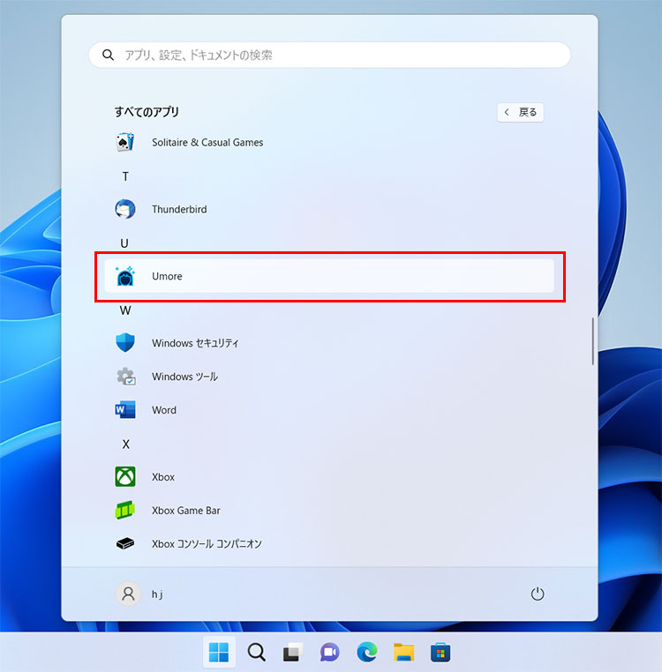Image resolution: width=662 pixels, height=672 pixels.
Task: Launch Word from the app list
Action: coord(163,410)
